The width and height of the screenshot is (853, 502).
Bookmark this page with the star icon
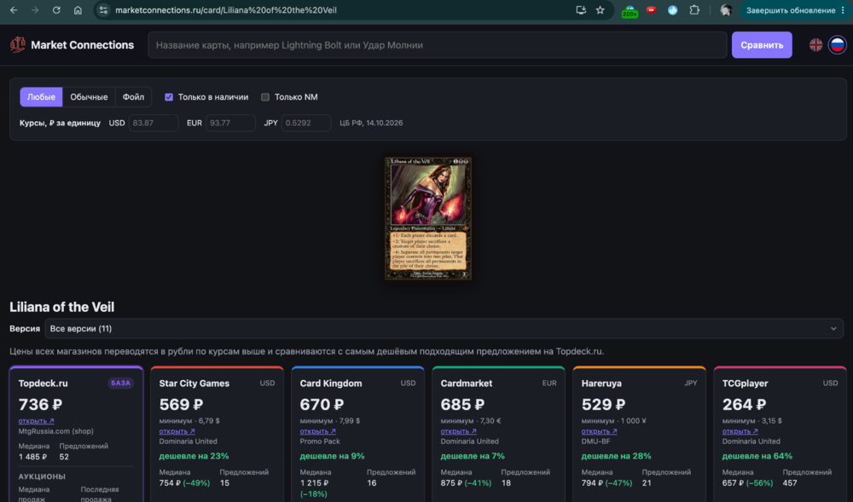[x=600, y=10]
